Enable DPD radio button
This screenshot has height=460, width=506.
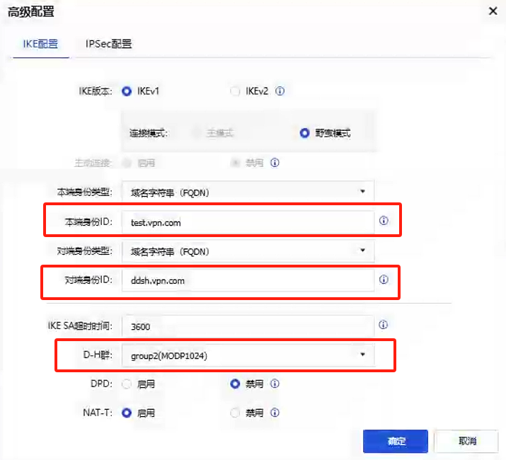pos(127,384)
